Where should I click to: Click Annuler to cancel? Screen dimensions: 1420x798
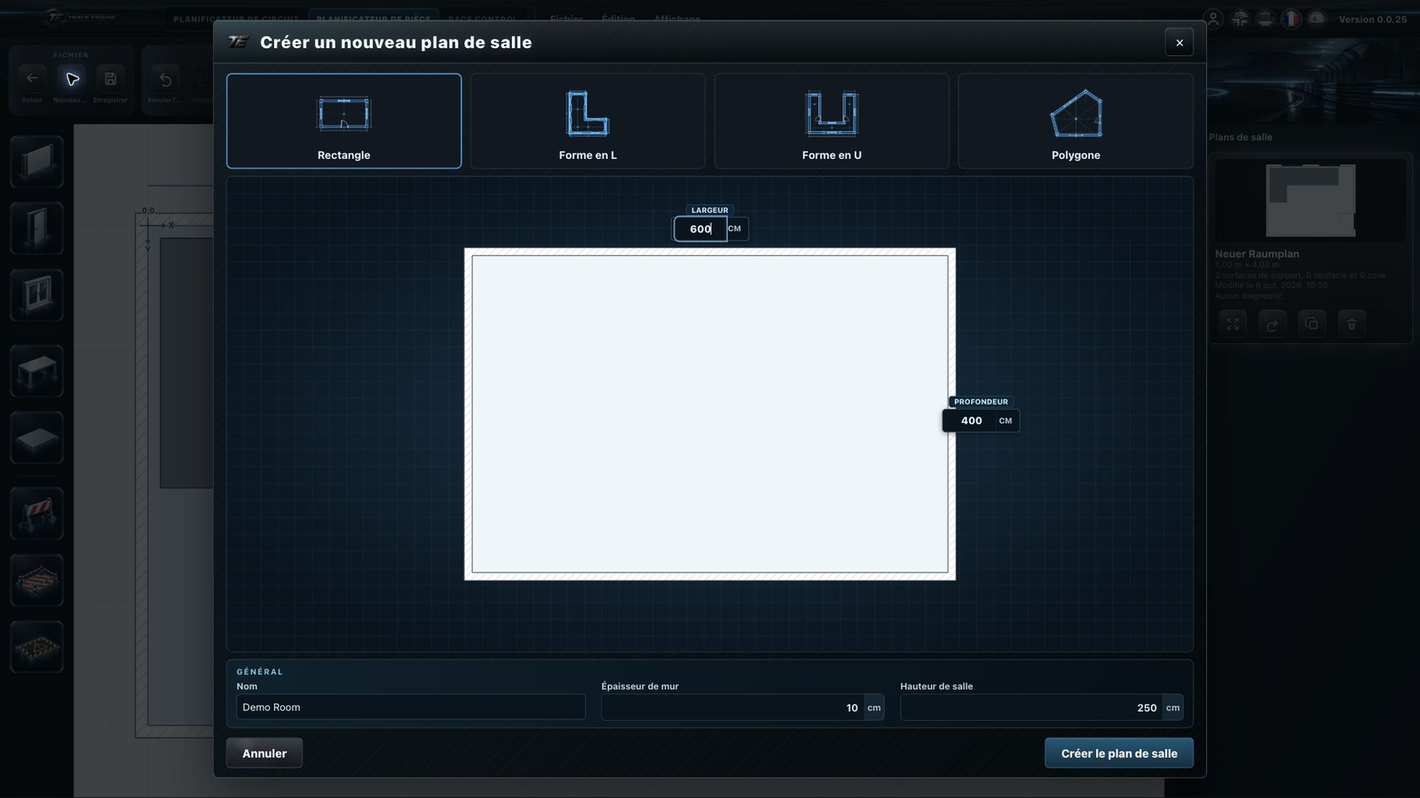point(264,753)
